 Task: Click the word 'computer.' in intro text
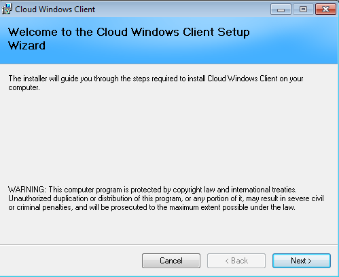click(24, 87)
